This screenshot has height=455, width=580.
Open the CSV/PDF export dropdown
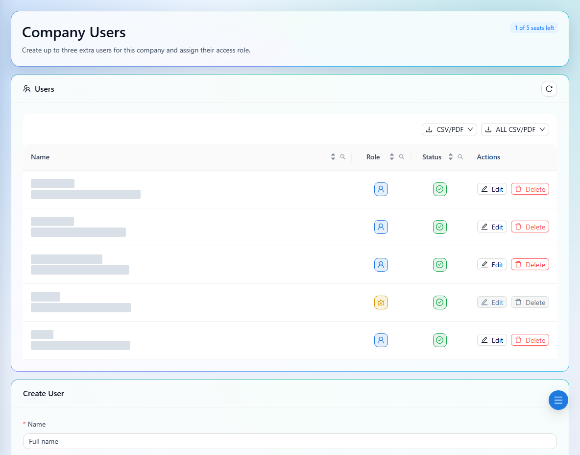[449, 129]
